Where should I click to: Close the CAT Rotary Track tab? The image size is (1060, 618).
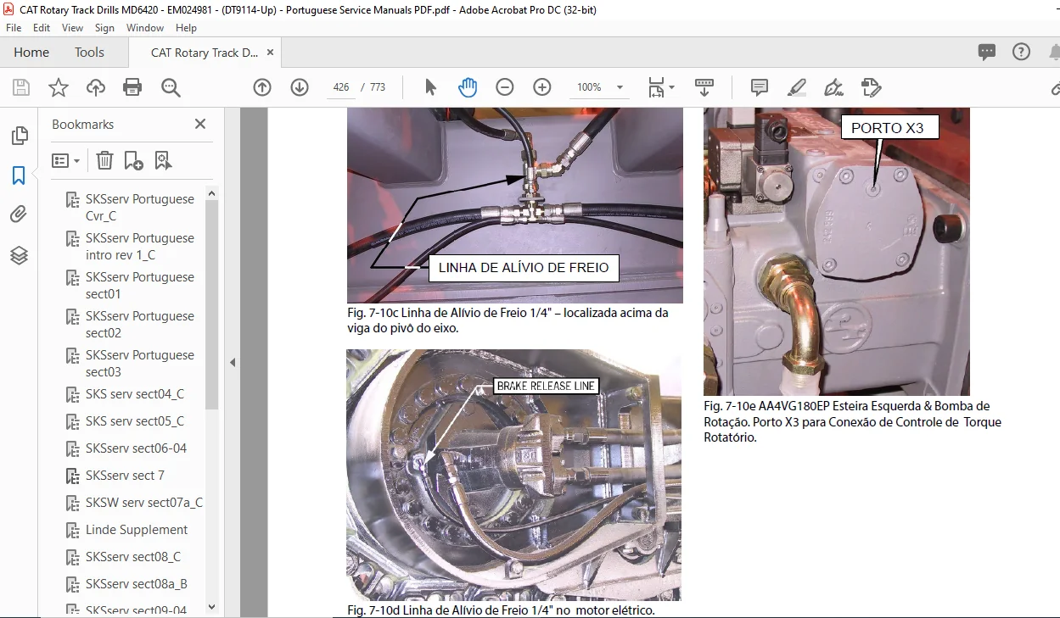[x=271, y=53]
